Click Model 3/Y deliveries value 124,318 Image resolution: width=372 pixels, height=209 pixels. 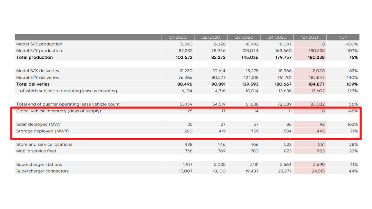[251, 78]
